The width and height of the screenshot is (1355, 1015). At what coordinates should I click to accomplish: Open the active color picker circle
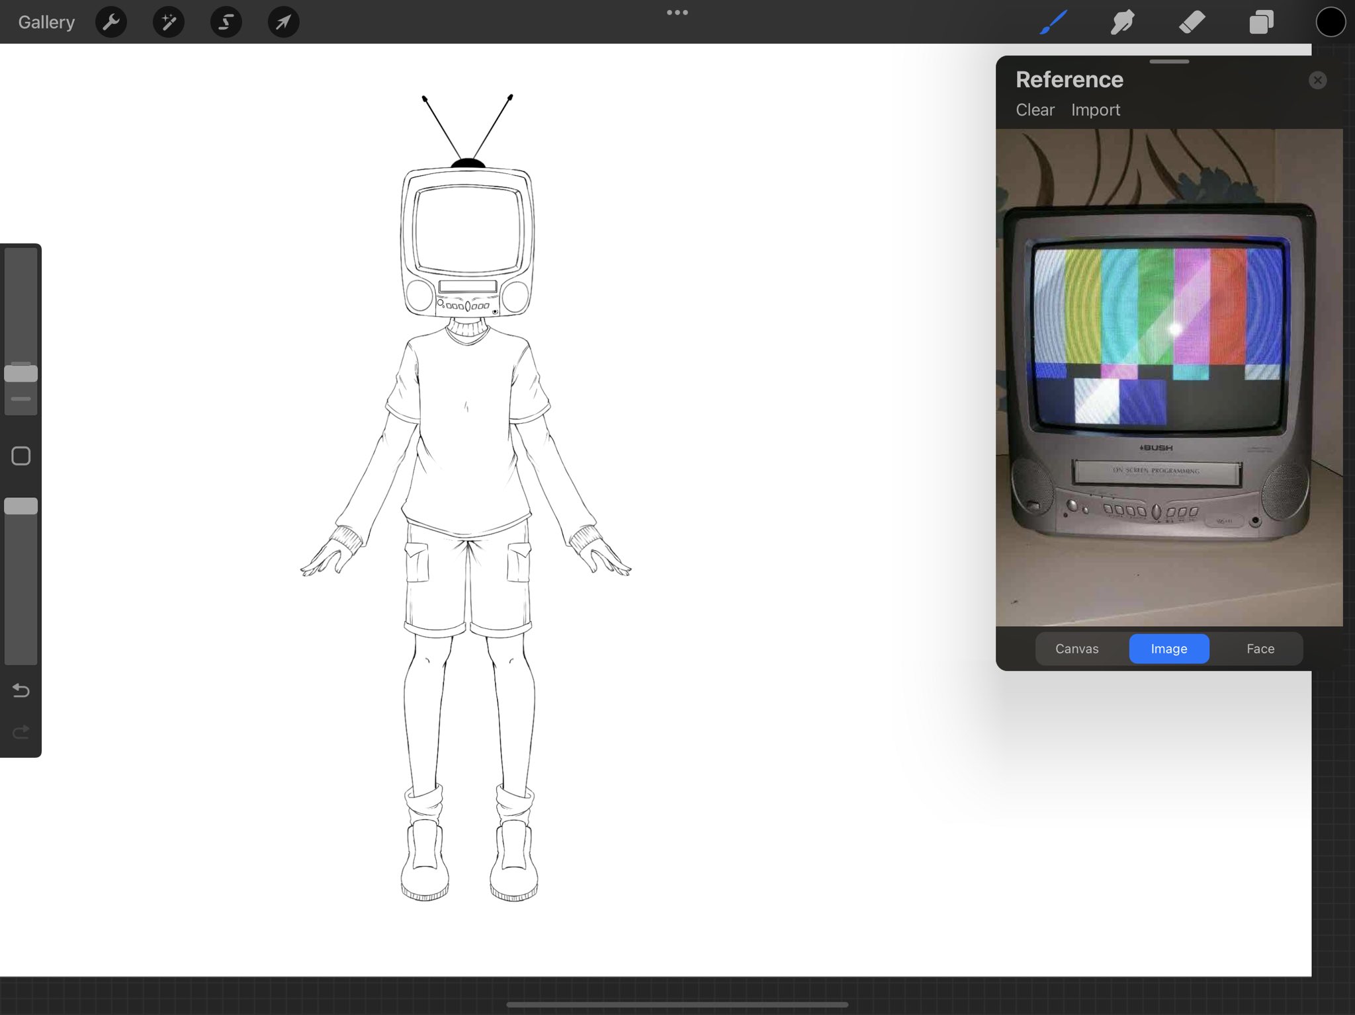pyautogui.click(x=1331, y=22)
